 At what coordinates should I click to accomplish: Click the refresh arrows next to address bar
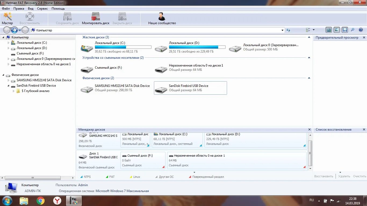pos(288,30)
